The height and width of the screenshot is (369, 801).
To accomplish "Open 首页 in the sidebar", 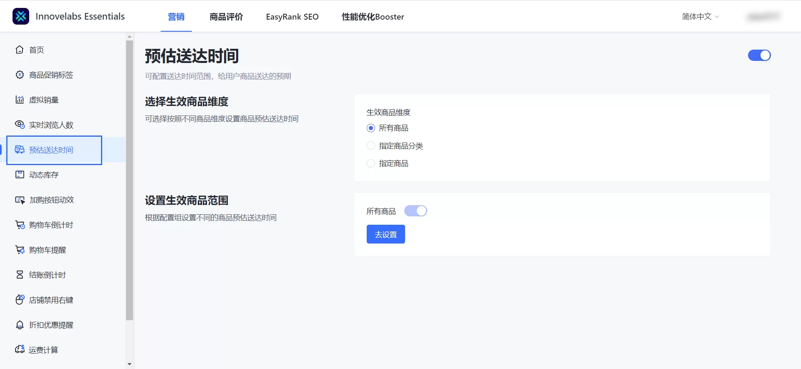I will pyautogui.click(x=63, y=50).
